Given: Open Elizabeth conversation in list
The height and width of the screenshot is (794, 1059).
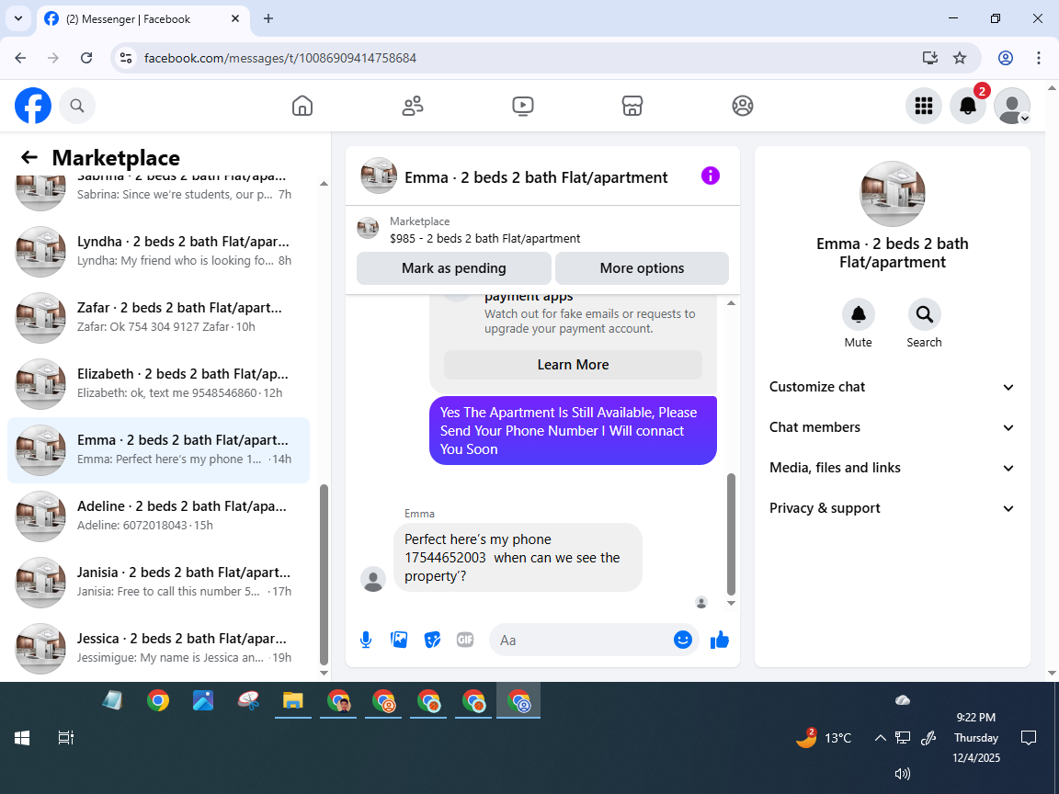Looking at the screenshot, I should (159, 383).
